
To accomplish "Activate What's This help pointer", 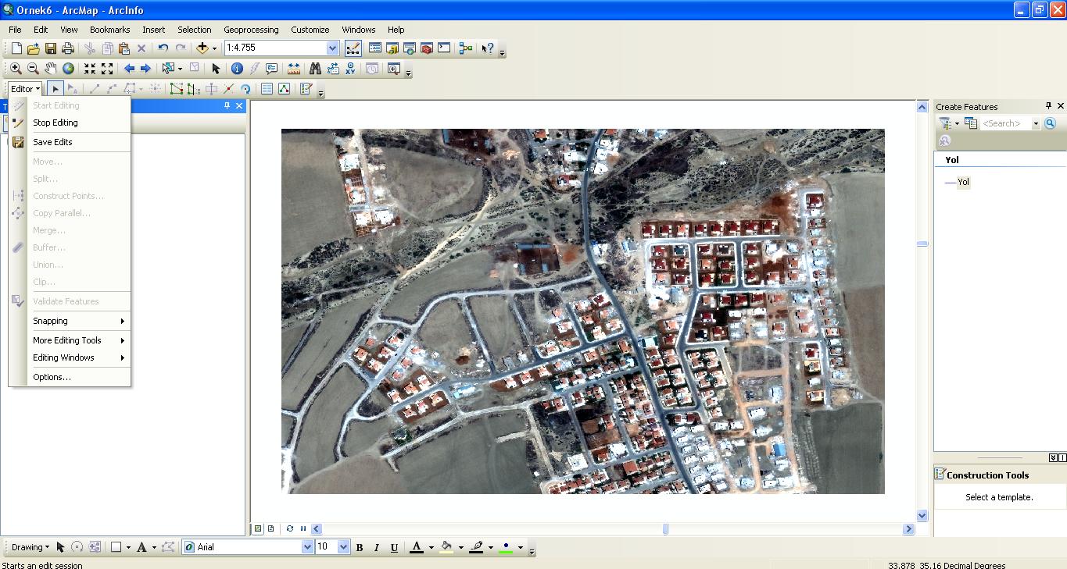I will (x=488, y=48).
